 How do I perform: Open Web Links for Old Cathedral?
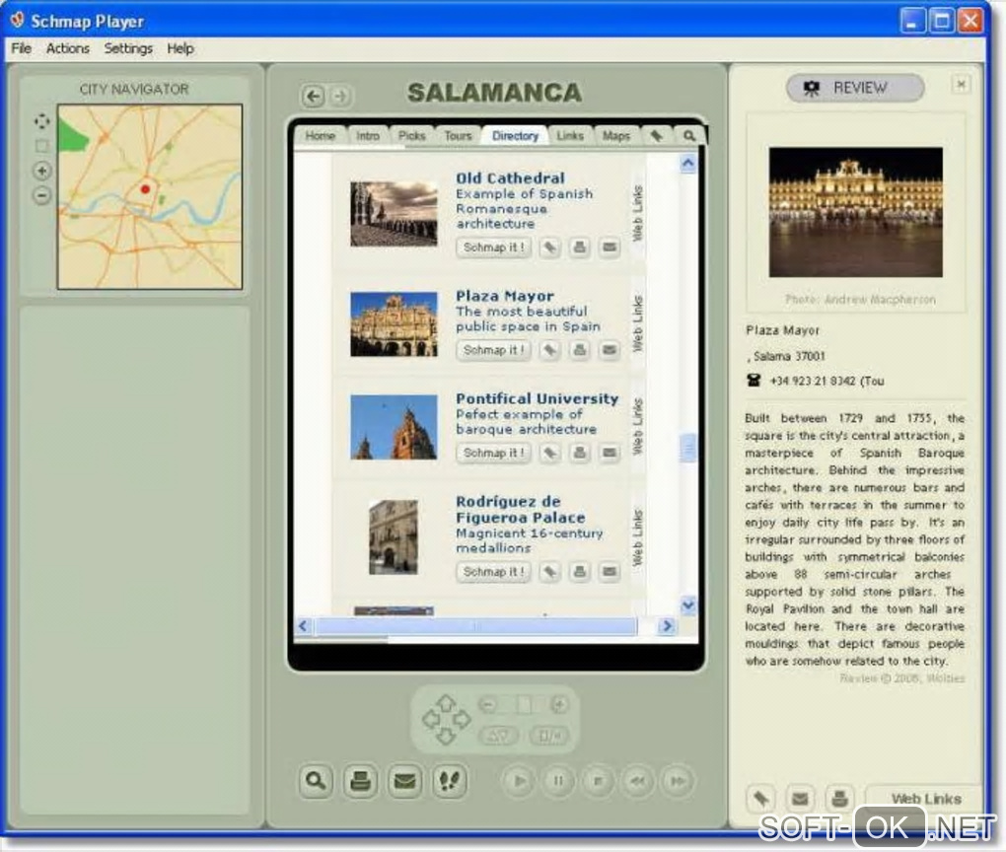point(638,214)
